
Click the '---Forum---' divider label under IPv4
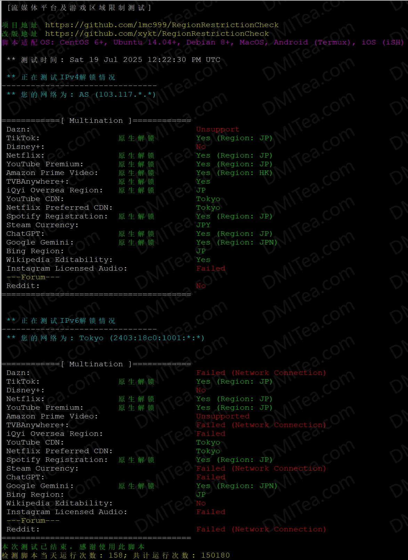click(33, 277)
